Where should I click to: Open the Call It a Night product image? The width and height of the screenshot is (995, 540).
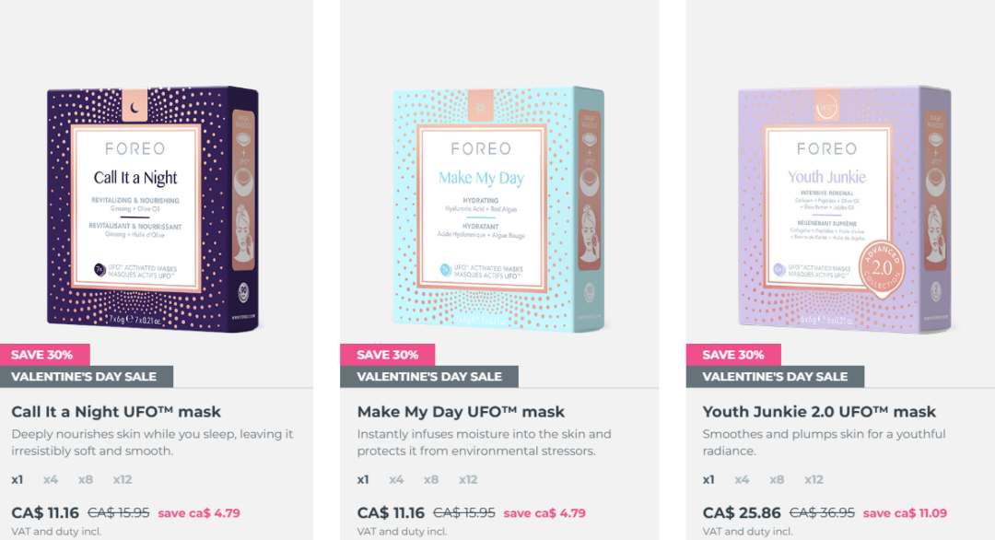tap(153, 209)
